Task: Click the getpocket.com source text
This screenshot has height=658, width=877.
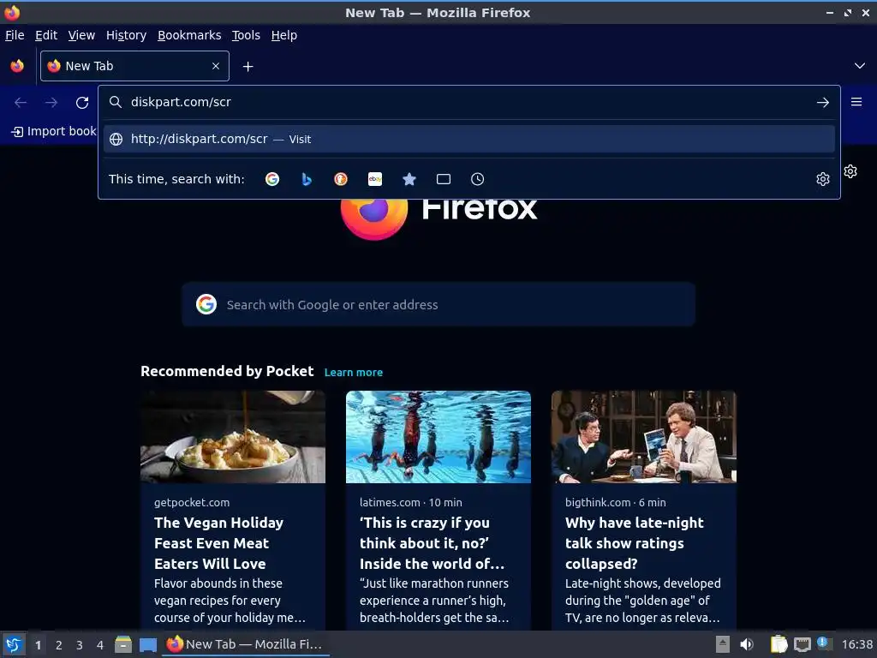Action: 192,502
